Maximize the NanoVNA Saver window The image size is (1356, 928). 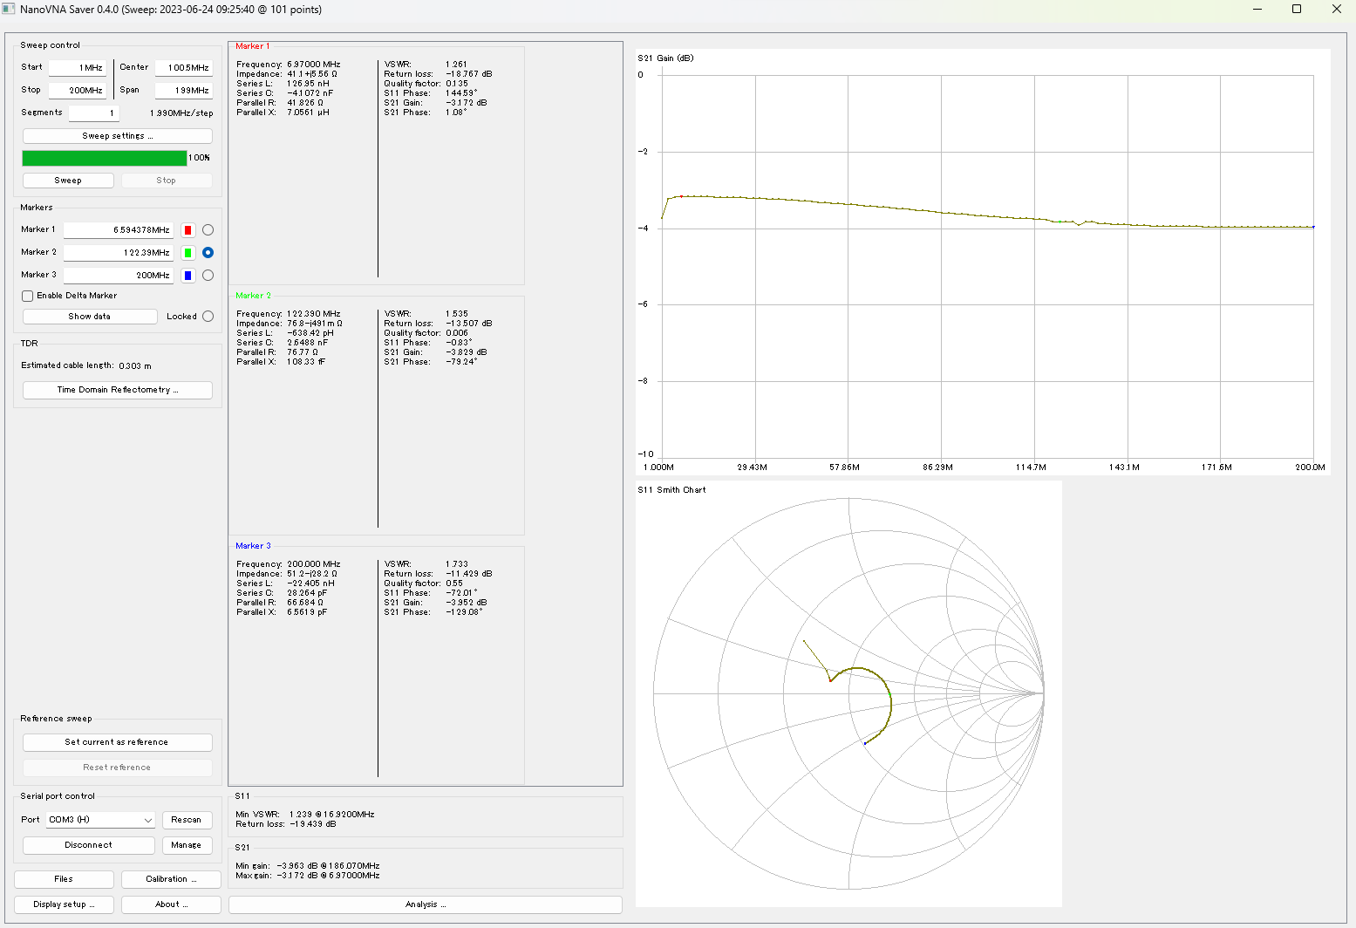click(x=1297, y=9)
